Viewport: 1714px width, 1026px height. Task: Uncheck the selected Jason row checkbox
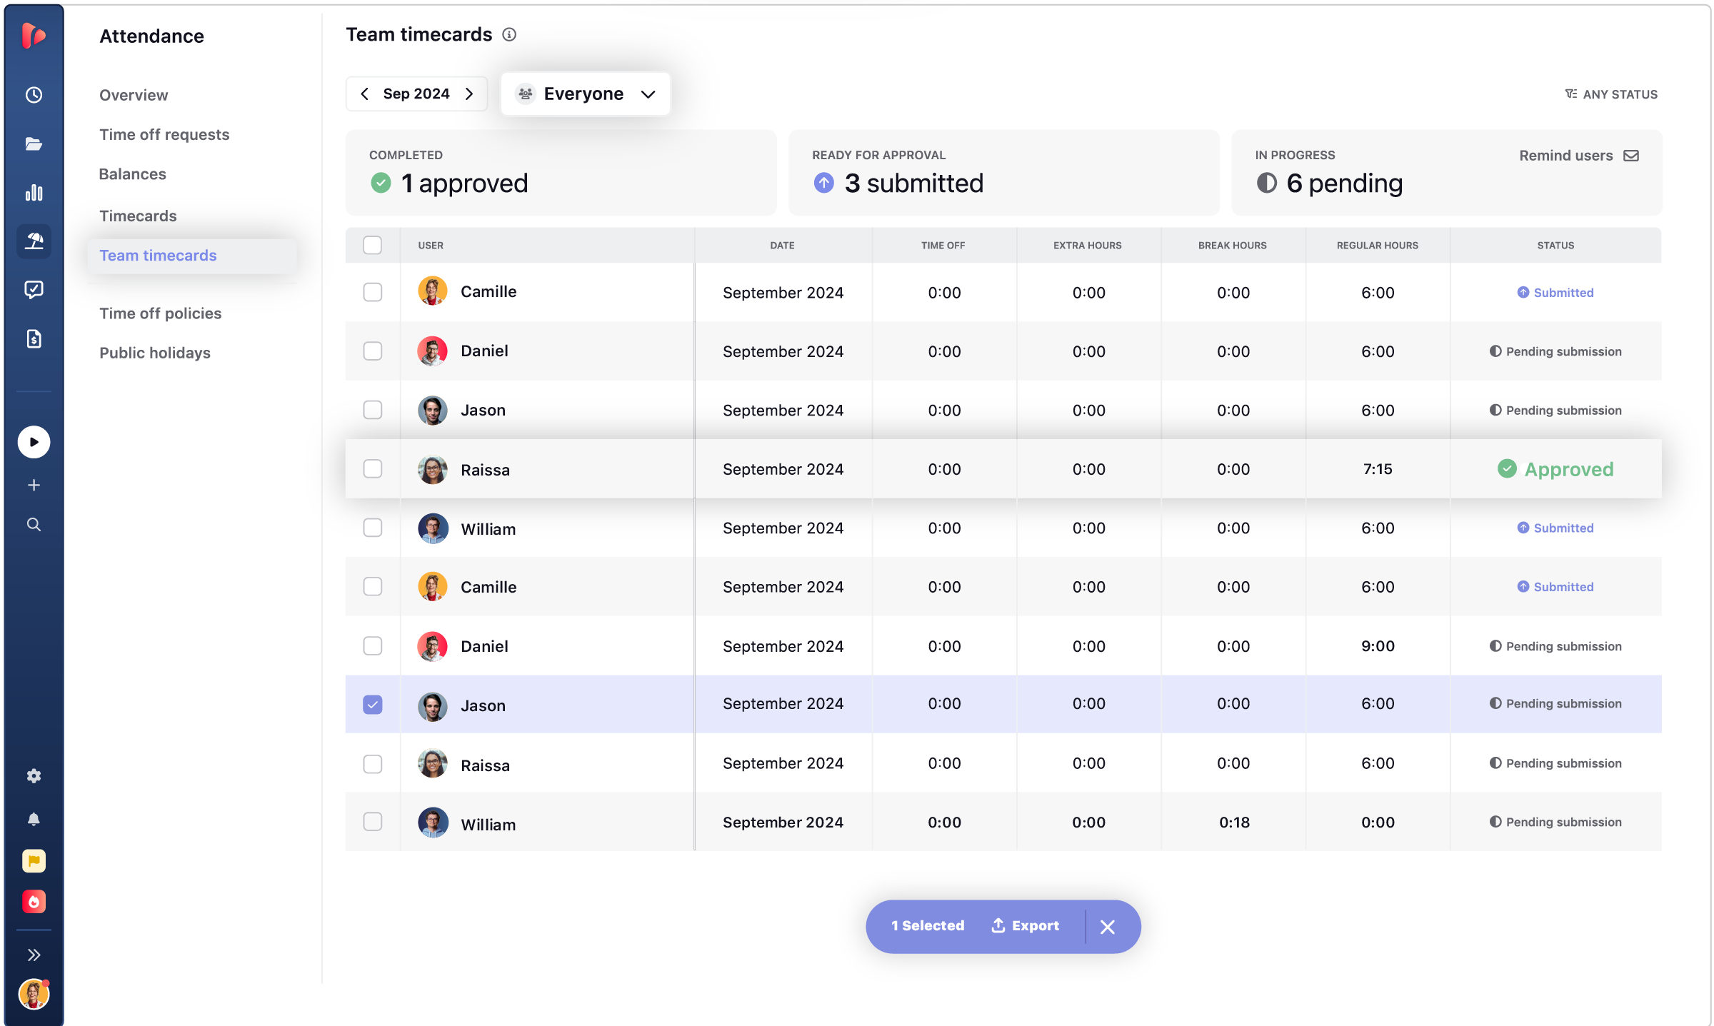(x=373, y=705)
